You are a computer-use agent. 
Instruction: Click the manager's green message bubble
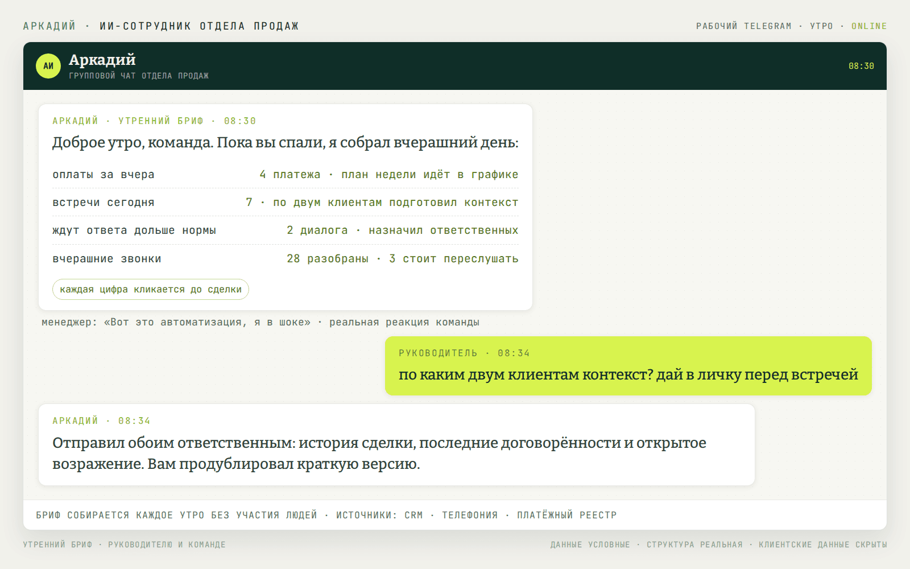point(628,366)
